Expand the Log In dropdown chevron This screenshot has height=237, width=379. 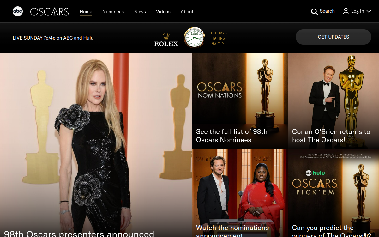pos(369,11)
